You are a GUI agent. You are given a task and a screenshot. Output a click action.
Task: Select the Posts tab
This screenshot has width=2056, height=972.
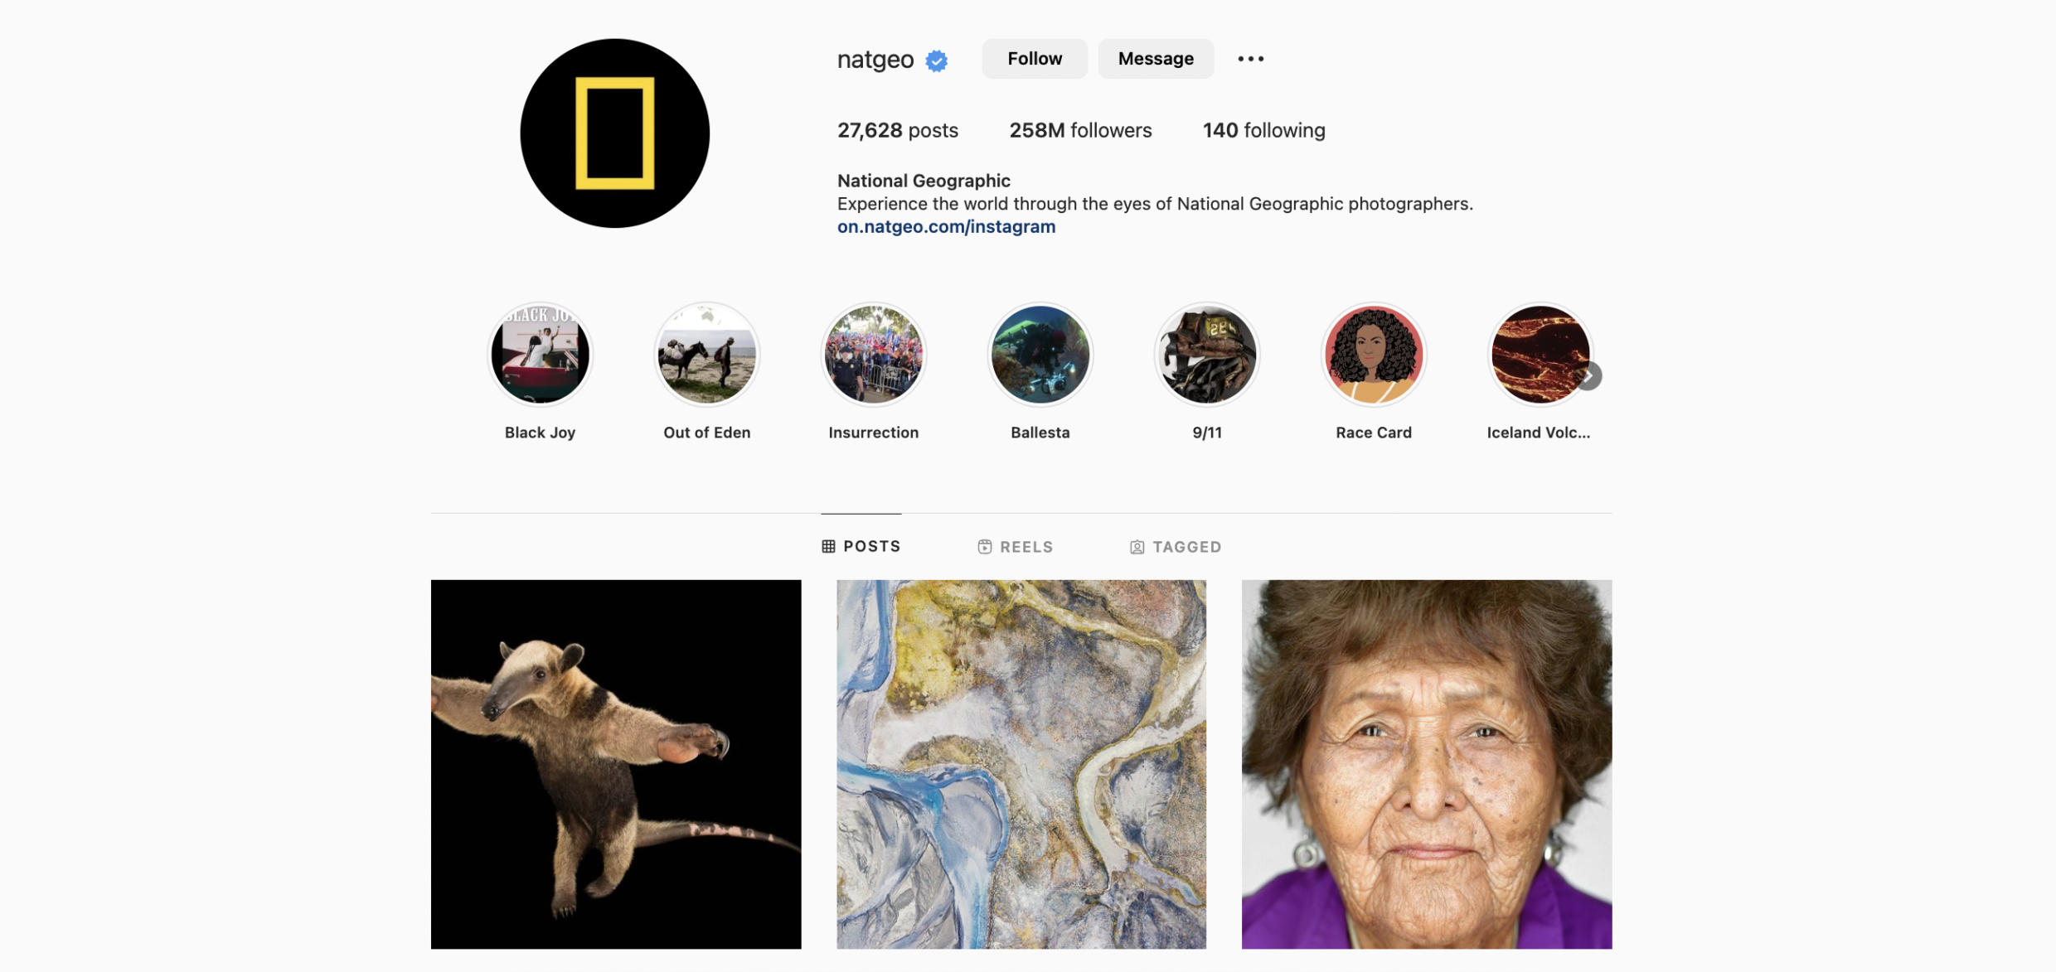click(861, 546)
